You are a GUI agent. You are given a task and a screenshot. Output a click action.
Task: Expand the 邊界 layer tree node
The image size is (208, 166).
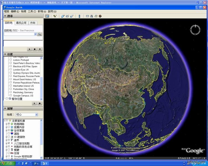(6, 140)
